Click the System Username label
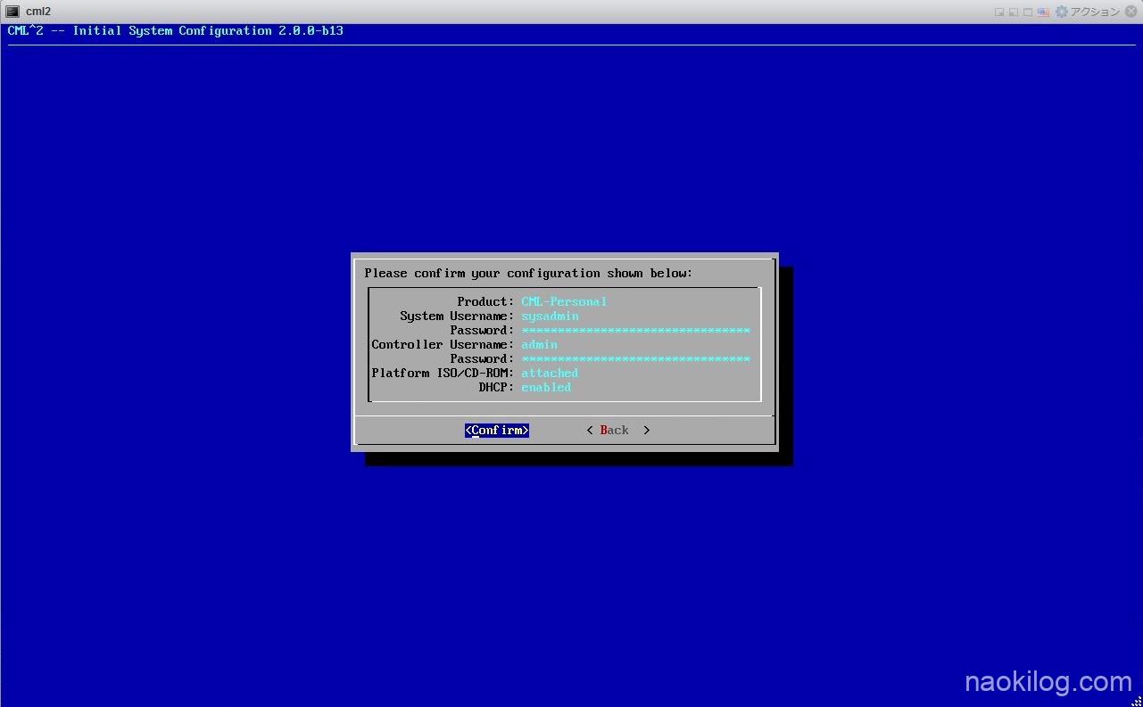Viewport: 1143px width, 707px height. pyautogui.click(x=457, y=317)
